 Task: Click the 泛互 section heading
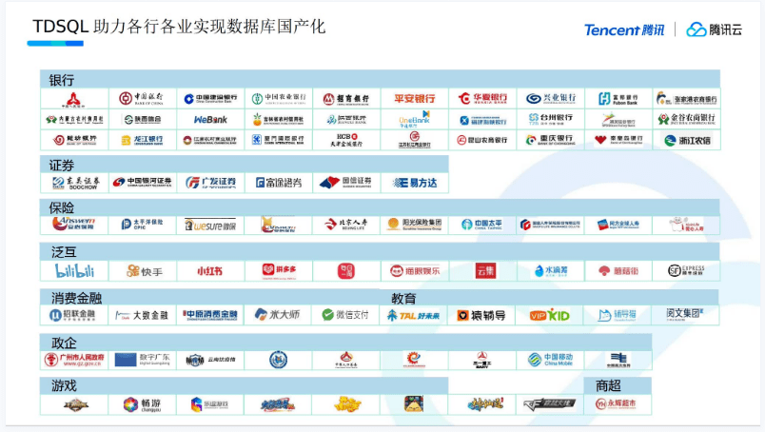click(64, 252)
